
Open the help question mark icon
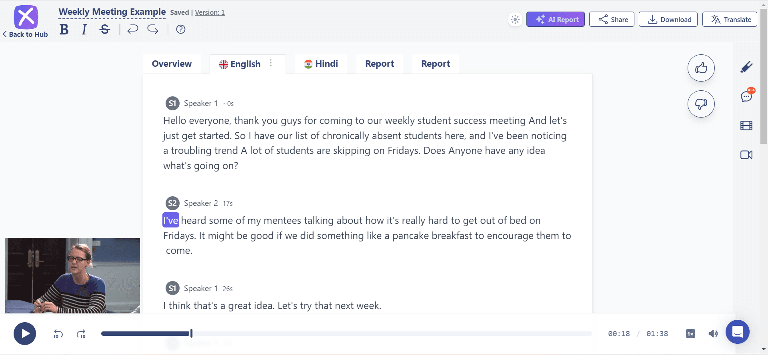(181, 29)
